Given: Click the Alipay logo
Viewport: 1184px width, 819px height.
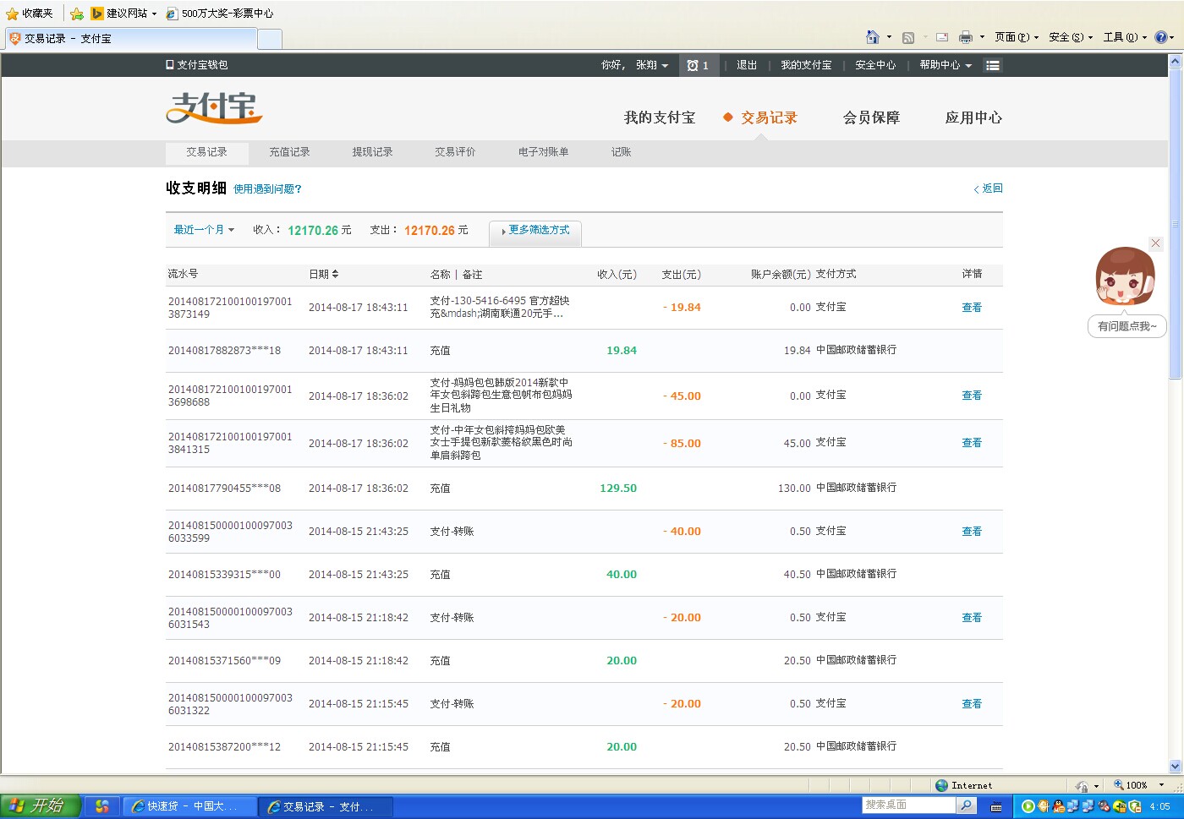Looking at the screenshot, I should click(214, 108).
